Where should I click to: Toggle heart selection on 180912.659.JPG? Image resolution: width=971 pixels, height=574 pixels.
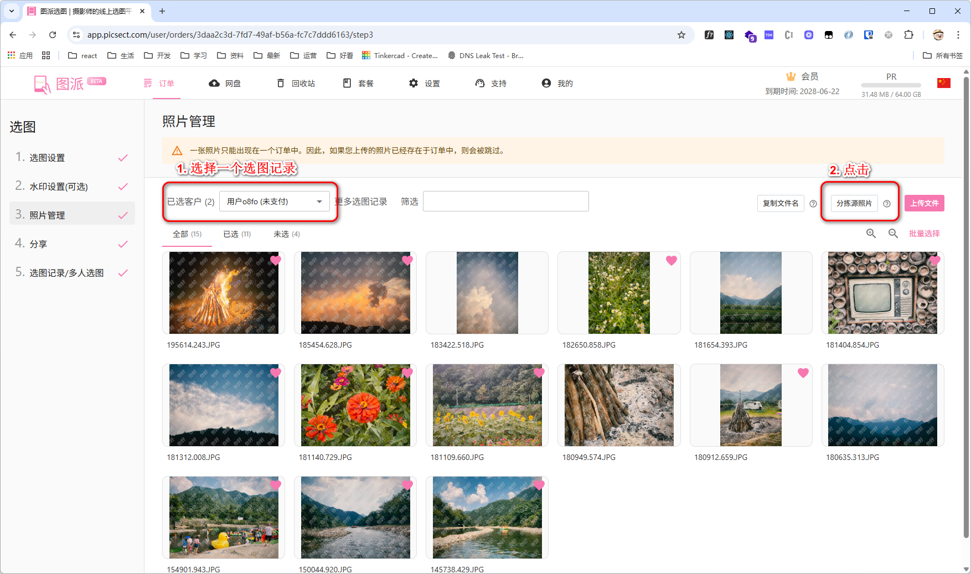803,373
